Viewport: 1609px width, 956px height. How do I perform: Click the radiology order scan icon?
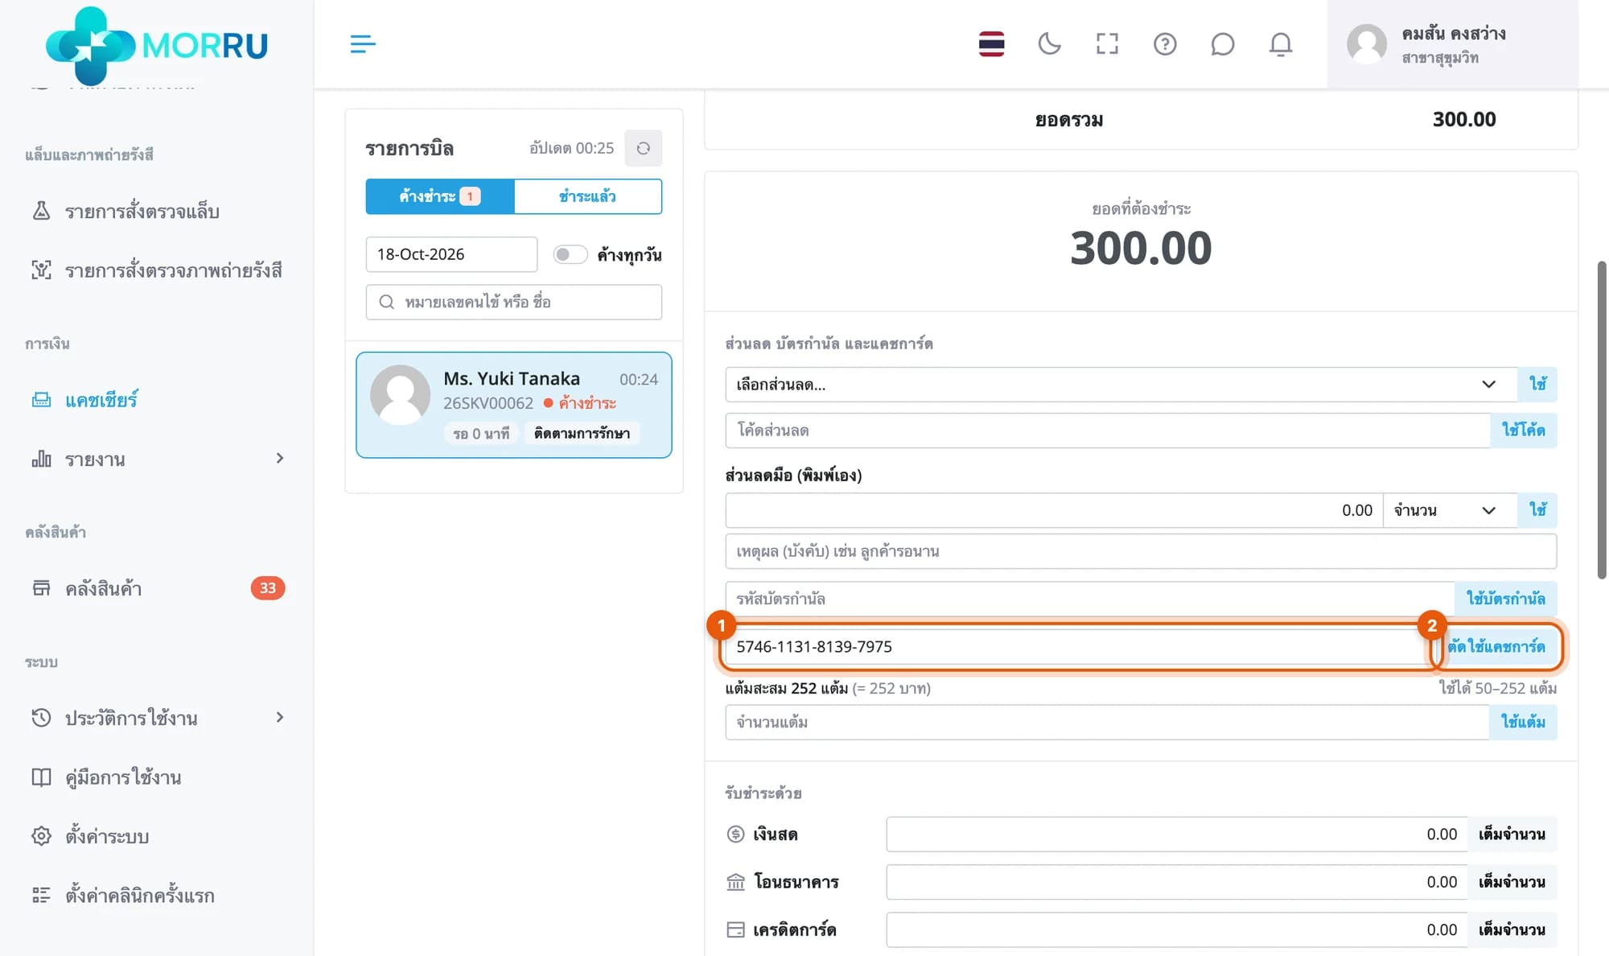tap(41, 270)
